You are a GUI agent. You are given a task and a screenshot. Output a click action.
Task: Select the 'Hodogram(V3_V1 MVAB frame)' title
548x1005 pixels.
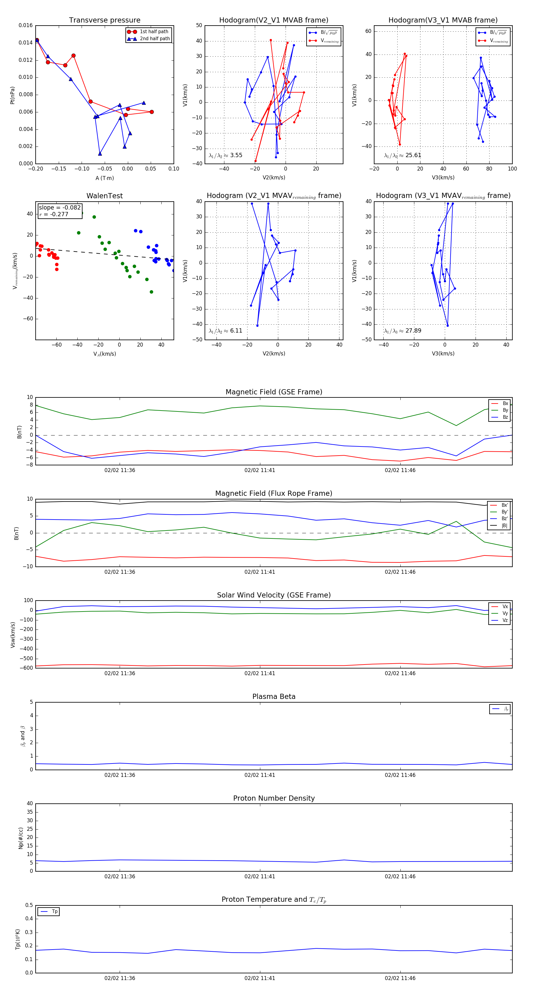443,20
